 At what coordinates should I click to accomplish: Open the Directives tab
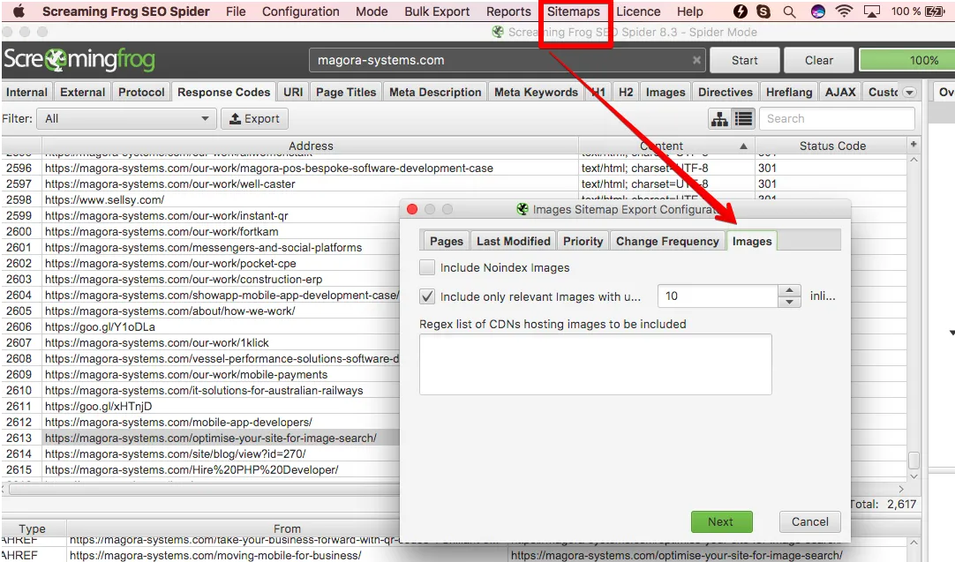(725, 92)
